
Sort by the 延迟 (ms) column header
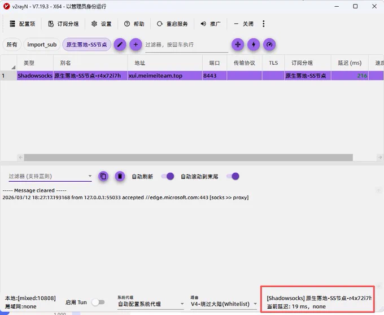[350, 63]
